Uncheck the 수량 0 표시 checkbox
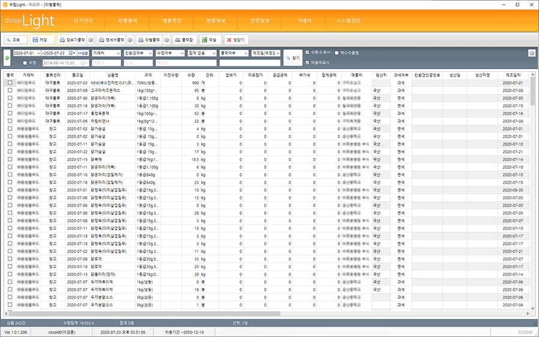This screenshot has width=539, height=337. pyautogui.click(x=307, y=53)
